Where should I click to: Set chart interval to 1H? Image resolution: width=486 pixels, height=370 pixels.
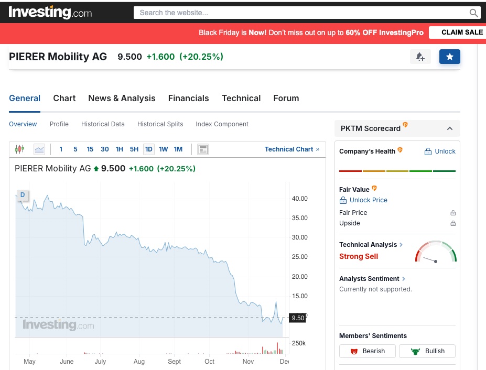(120, 149)
